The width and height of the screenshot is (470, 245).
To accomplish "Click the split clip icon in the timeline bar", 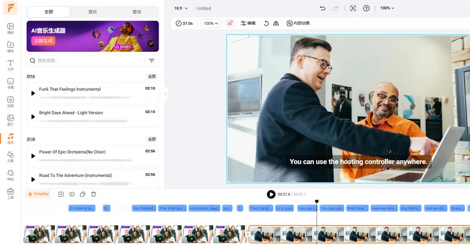I will [71, 194].
